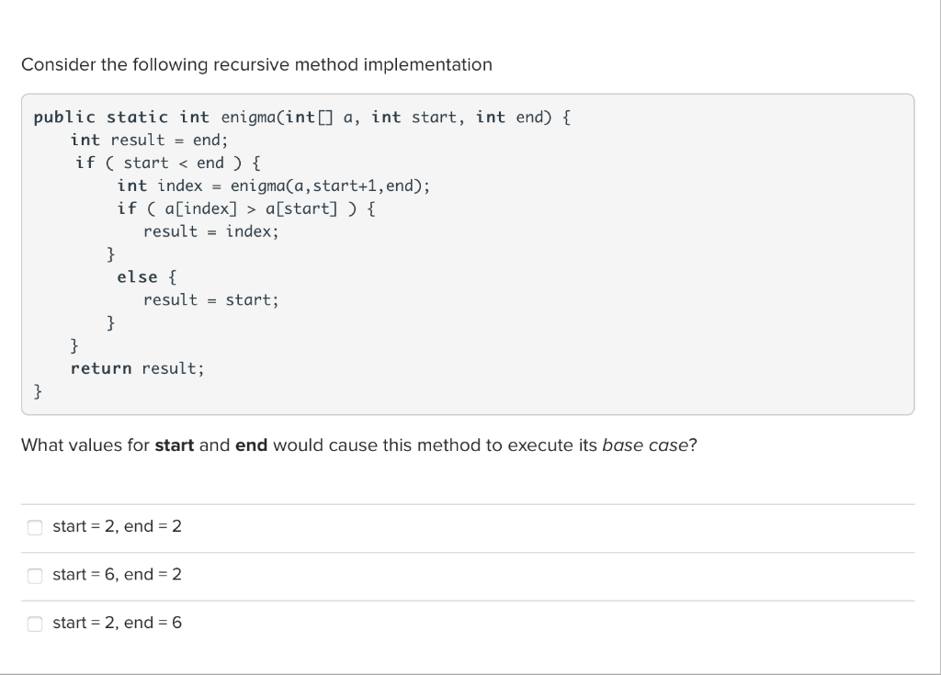
Task: Click the method signature line of enigma
Action: click(300, 117)
